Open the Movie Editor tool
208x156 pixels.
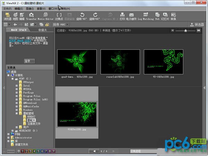pos(45,16)
